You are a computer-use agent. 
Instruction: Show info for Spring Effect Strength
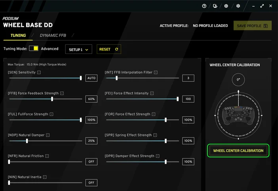tap(155, 135)
